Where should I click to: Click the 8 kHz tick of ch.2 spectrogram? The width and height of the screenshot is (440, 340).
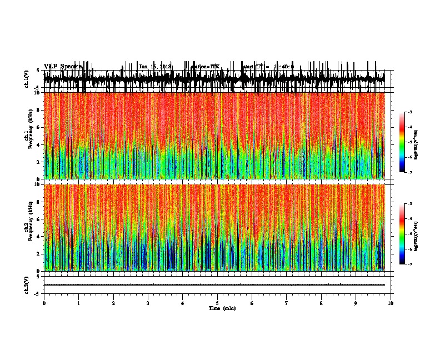point(39,202)
